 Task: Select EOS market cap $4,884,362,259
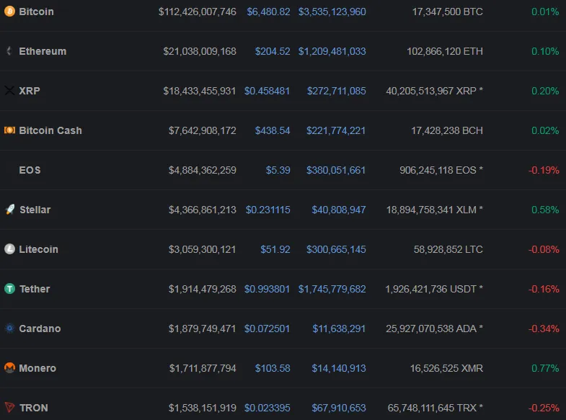tap(203, 170)
